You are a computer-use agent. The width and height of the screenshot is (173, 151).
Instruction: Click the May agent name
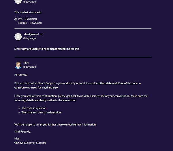click(26, 63)
